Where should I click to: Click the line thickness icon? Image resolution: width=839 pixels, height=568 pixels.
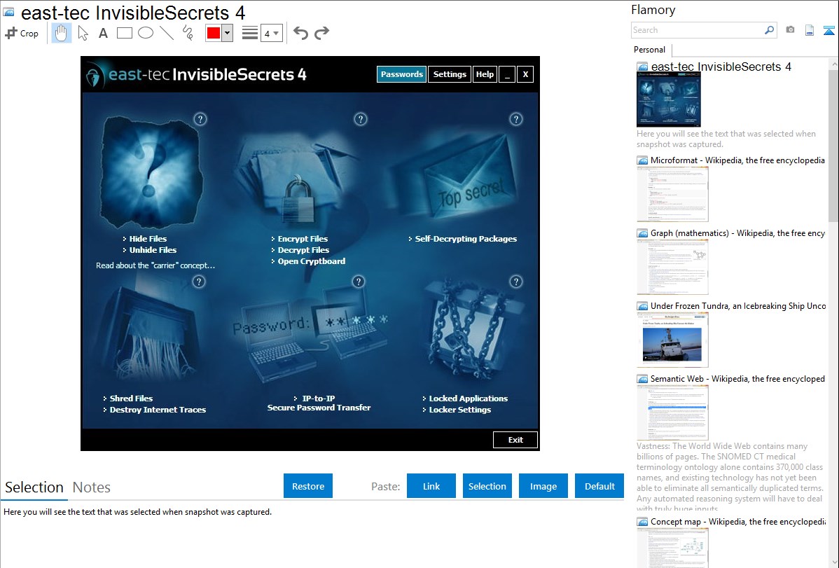coord(250,33)
